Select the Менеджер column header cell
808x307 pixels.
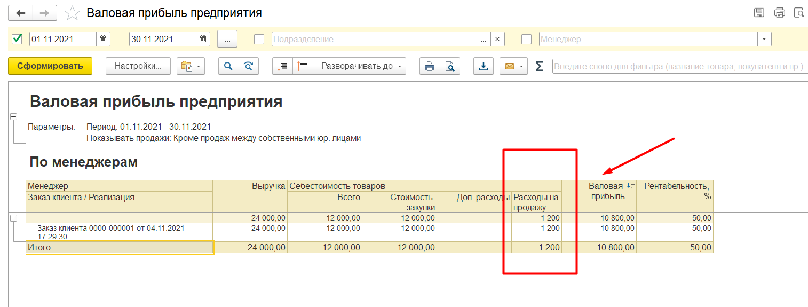[120, 186]
